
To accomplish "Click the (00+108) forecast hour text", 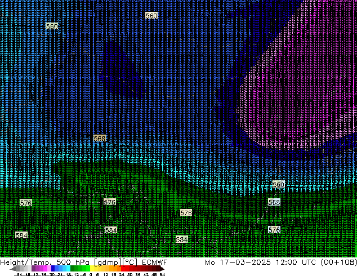I will [x=339, y=262].
